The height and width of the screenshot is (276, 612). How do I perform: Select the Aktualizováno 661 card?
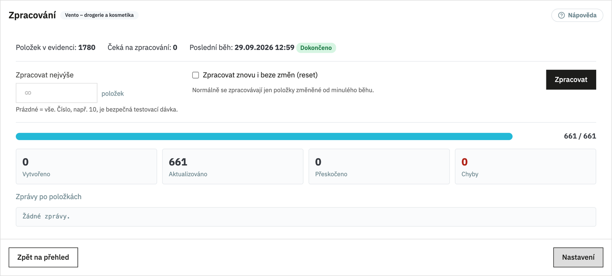click(233, 166)
